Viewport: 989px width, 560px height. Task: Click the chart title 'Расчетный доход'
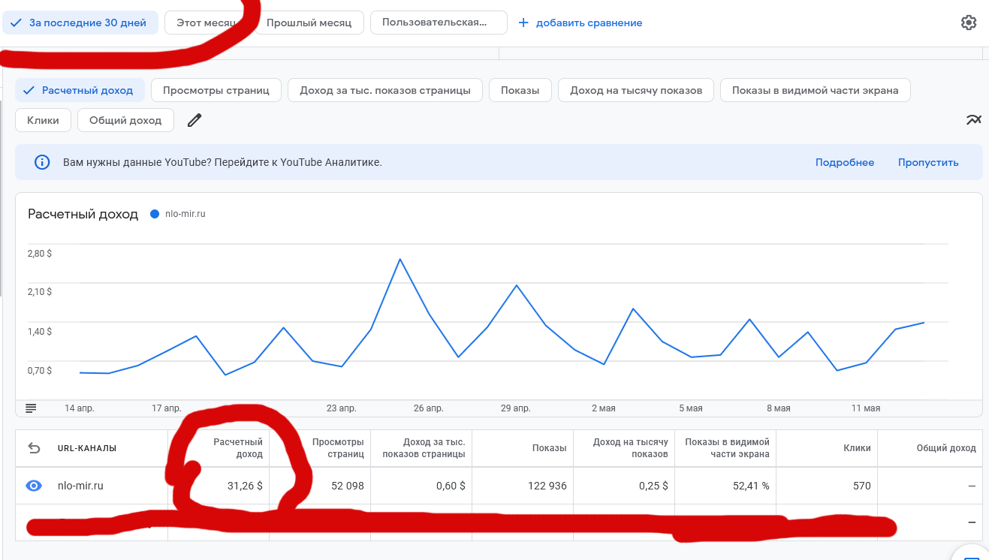click(83, 214)
